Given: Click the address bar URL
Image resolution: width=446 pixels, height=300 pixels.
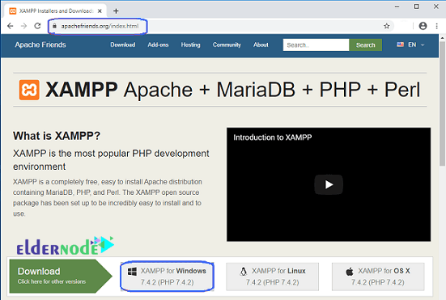Looking at the screenshot, I should (100, 26).
